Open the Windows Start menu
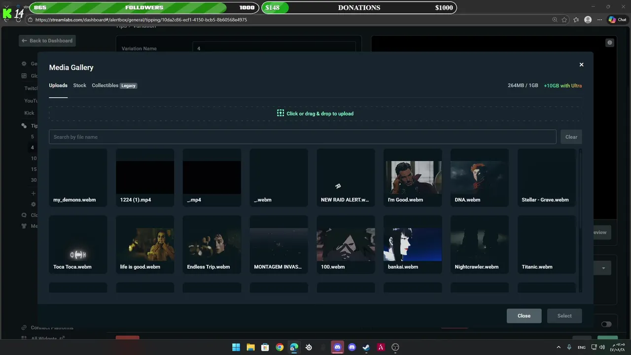 236,347
